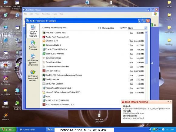Click the GTA San Andreas list icon
The image size is (176, 132).
pos(44,71)
